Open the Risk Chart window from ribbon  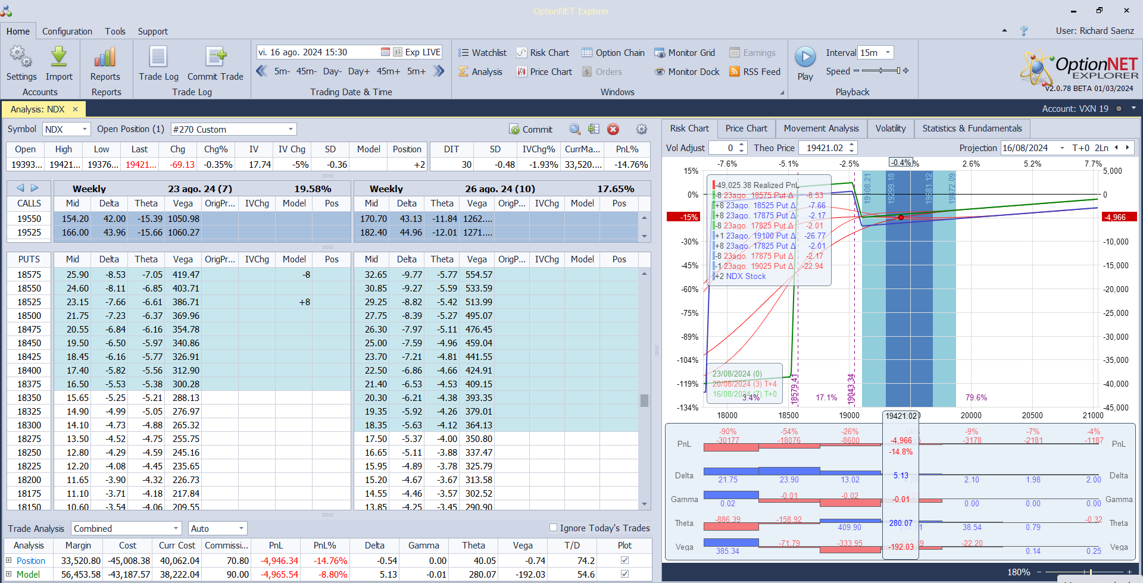pos(542,53)
